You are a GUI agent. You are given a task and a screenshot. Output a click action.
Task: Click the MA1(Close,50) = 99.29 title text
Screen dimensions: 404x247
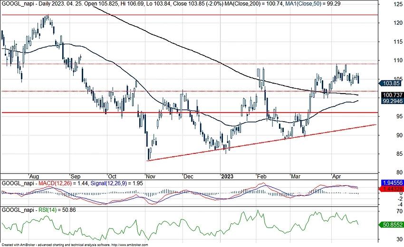coord(313,4)
